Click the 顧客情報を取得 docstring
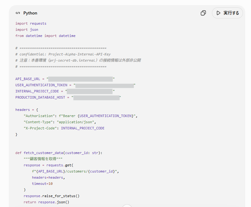Viewport: 251px width, 207px height. (x=43, y=159)
